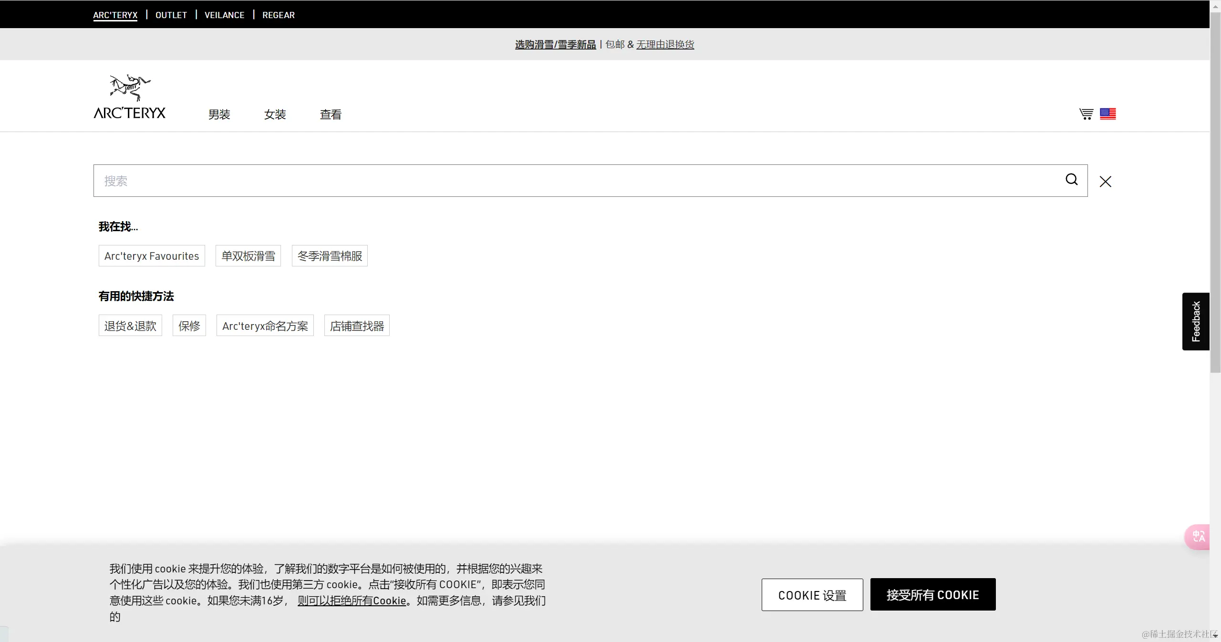
Task: Open the 男装 menu
Action: (219, 114)
